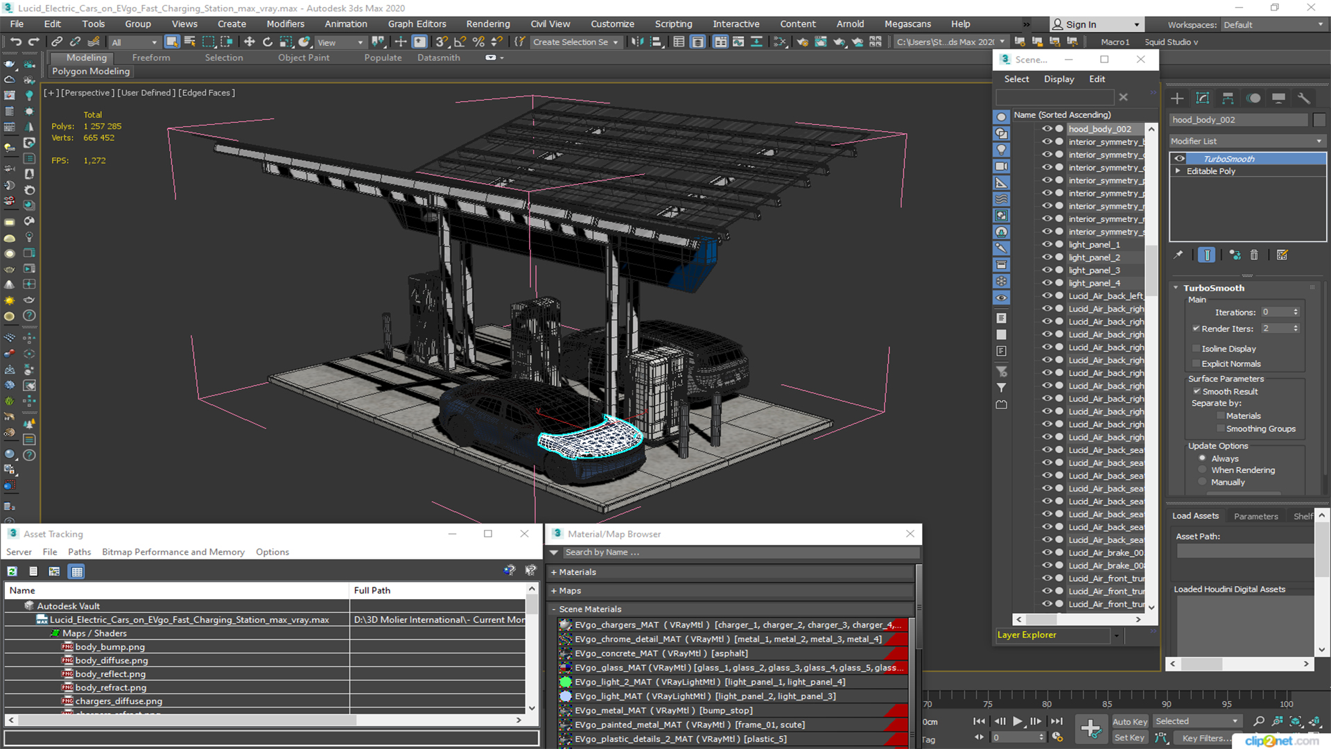Remove modifier using the trash icon
Screen dimensions: 1331x749
coord(1254,255)
